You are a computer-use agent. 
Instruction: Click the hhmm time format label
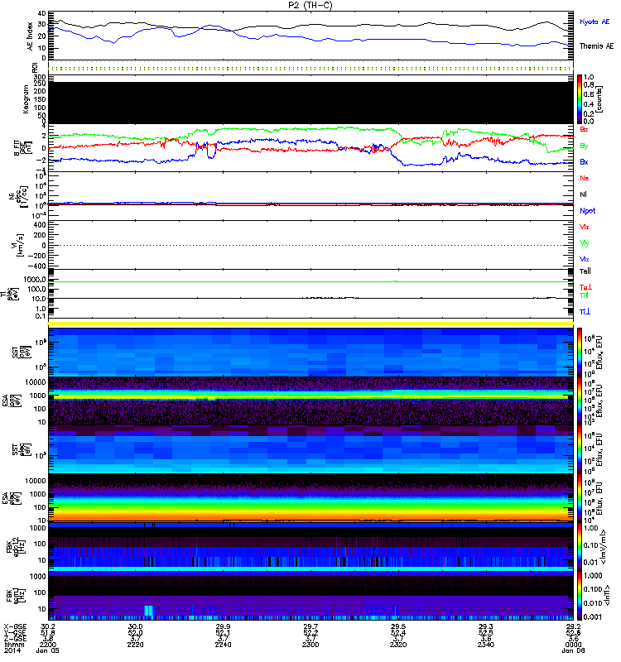[x=14, y=645]
